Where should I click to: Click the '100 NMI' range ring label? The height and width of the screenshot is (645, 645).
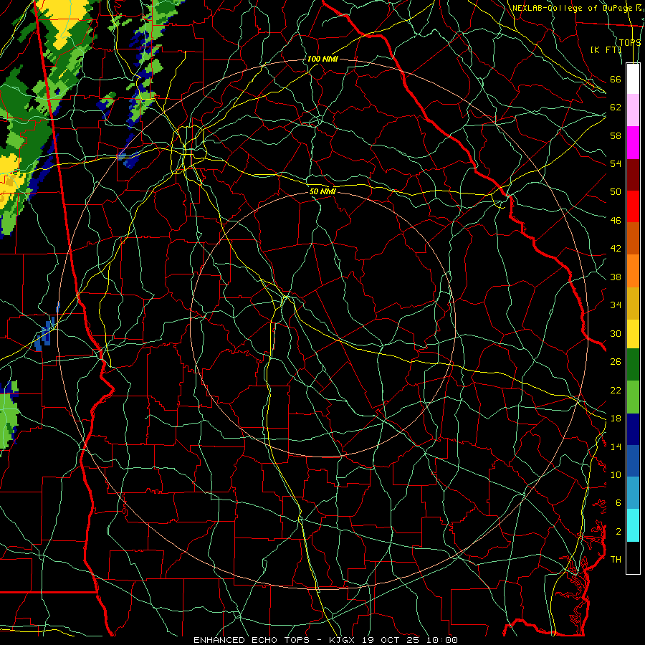coord(322,59)
